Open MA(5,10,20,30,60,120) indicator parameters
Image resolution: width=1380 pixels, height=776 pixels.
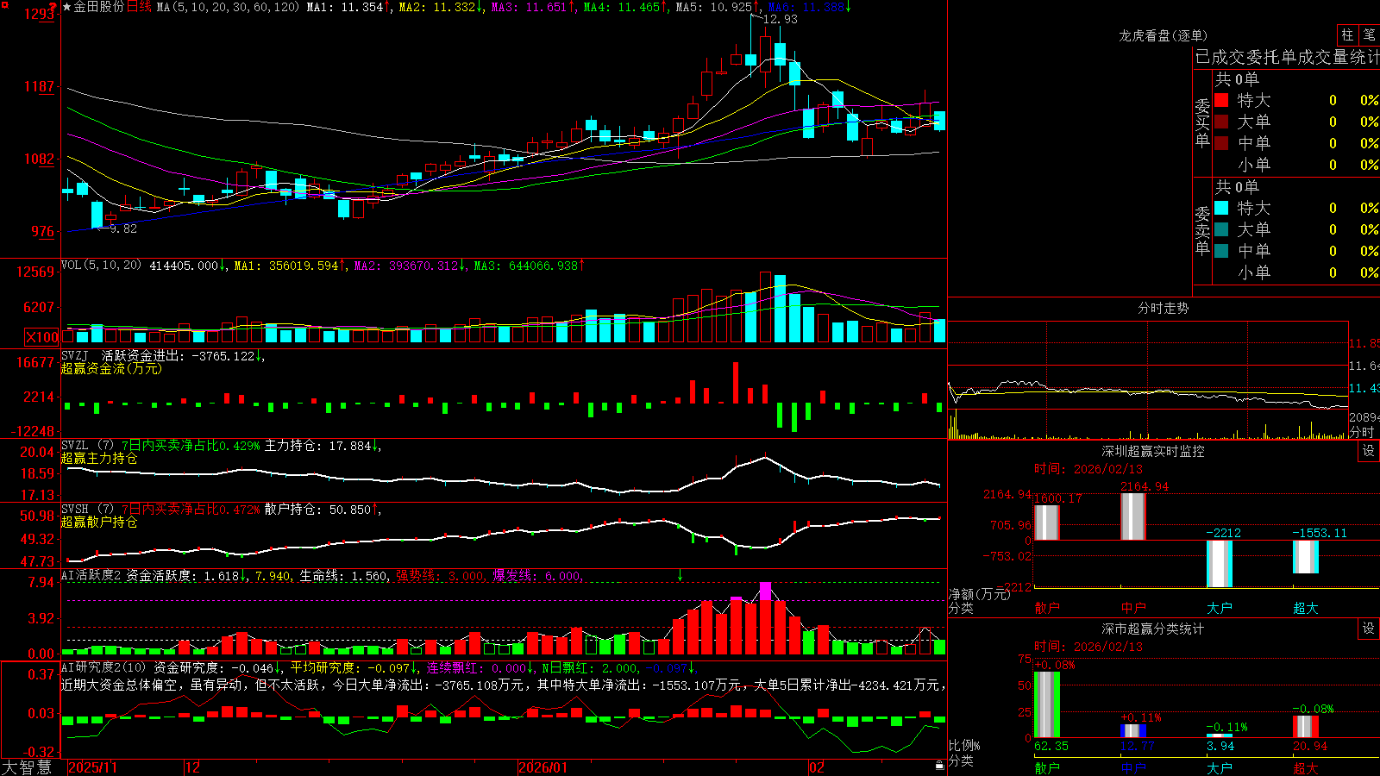point(228,7)
